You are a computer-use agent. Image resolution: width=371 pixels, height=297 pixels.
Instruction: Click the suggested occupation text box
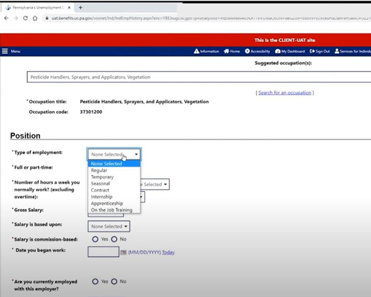point(198,77)
